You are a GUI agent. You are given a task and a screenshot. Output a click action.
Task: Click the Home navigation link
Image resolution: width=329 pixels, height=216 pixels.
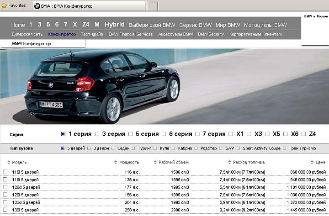point(18,25)
